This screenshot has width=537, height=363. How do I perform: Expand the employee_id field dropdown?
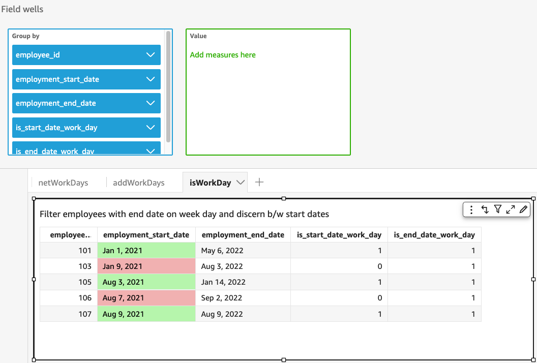point(150,55)
